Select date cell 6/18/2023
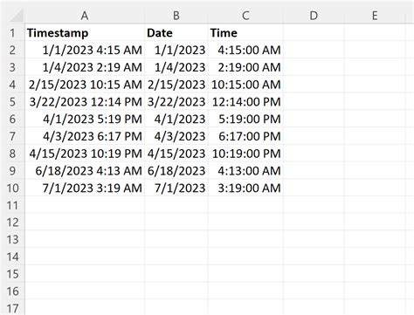 point(176,170)
